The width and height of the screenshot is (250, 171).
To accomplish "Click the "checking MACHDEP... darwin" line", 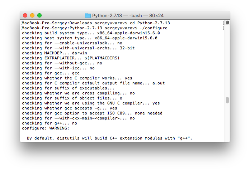I will (54, 53).
